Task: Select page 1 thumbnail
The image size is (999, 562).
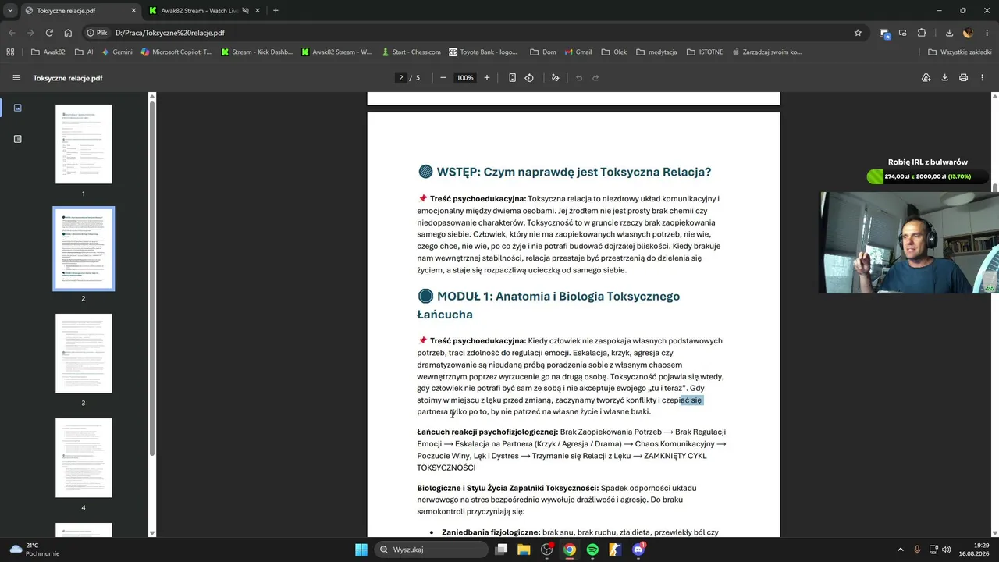Action: pyautogui.click(x=84, y=144)
